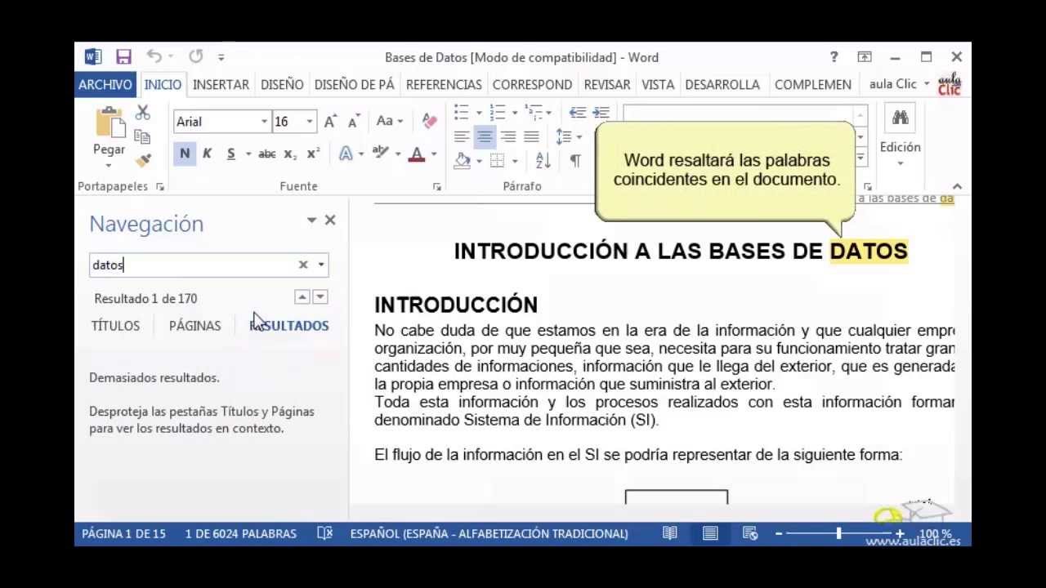1046x588 pixels.
Task: Open the font size 16 dropdown
Action: click(309, 122)
